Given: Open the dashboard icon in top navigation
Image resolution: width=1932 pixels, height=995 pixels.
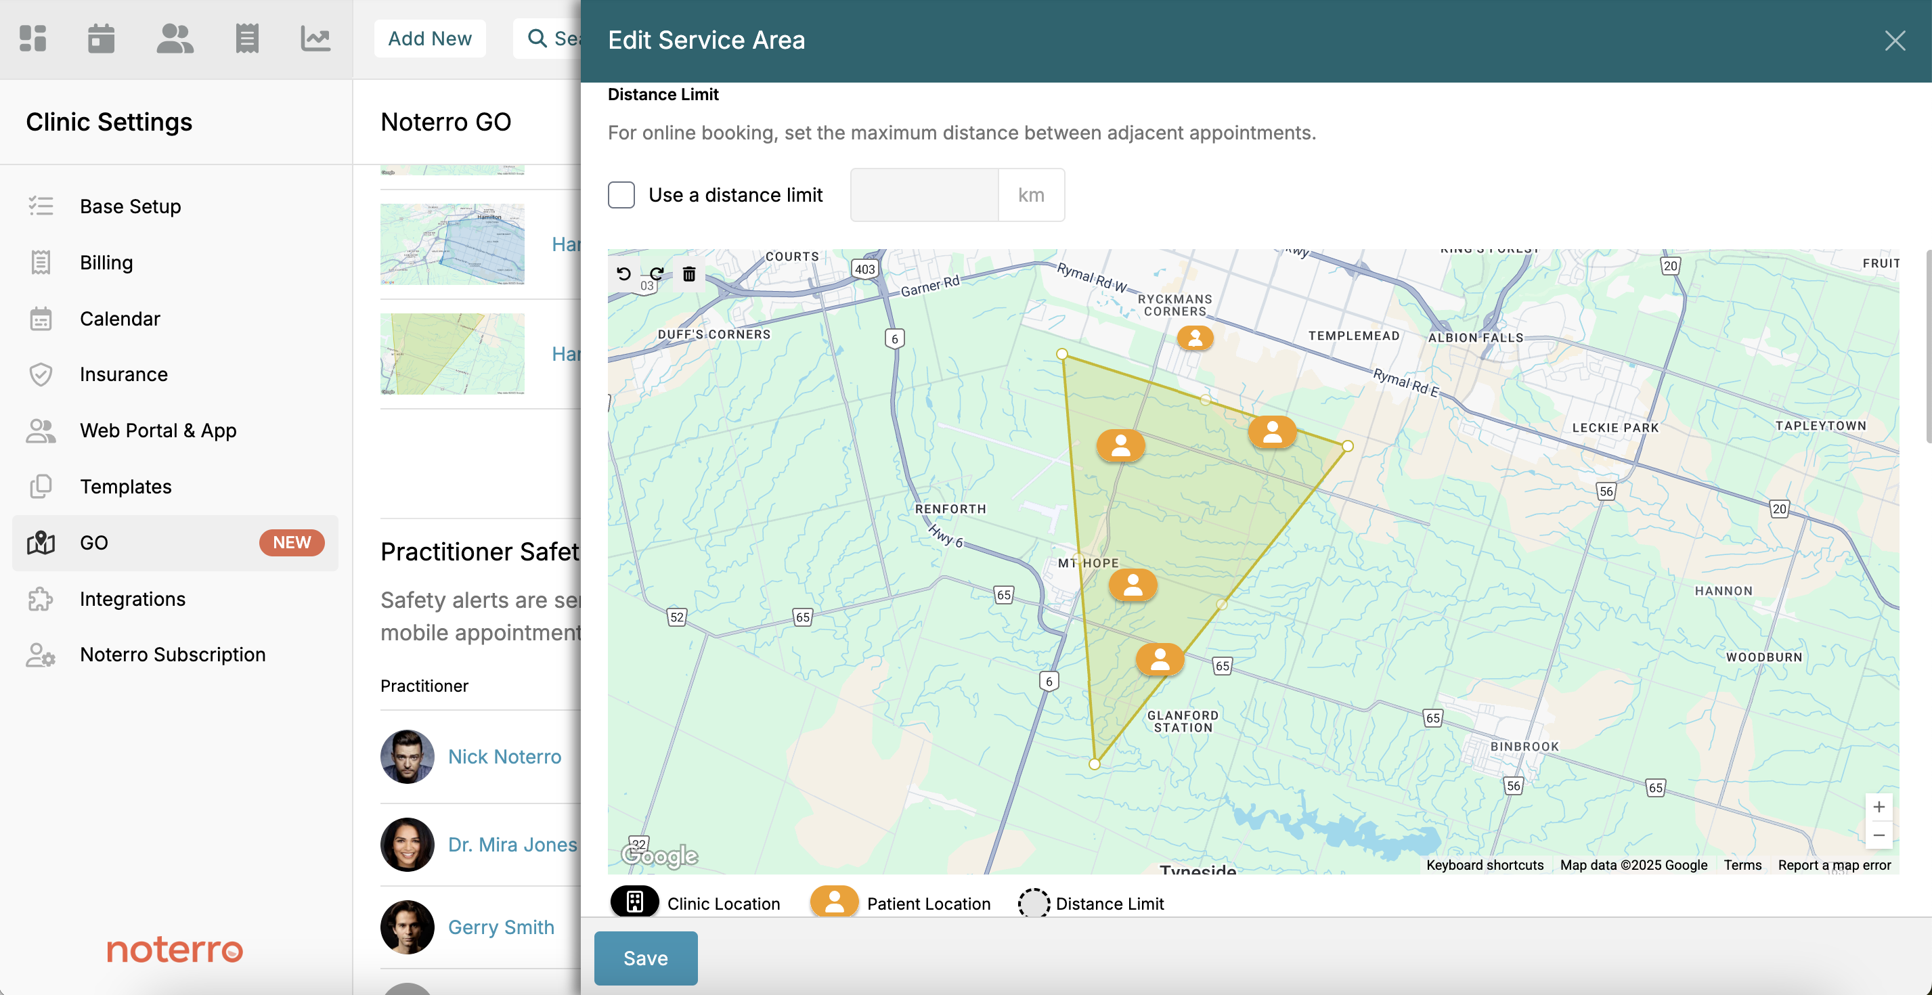Looking at the screenshot, I should 33,38.
